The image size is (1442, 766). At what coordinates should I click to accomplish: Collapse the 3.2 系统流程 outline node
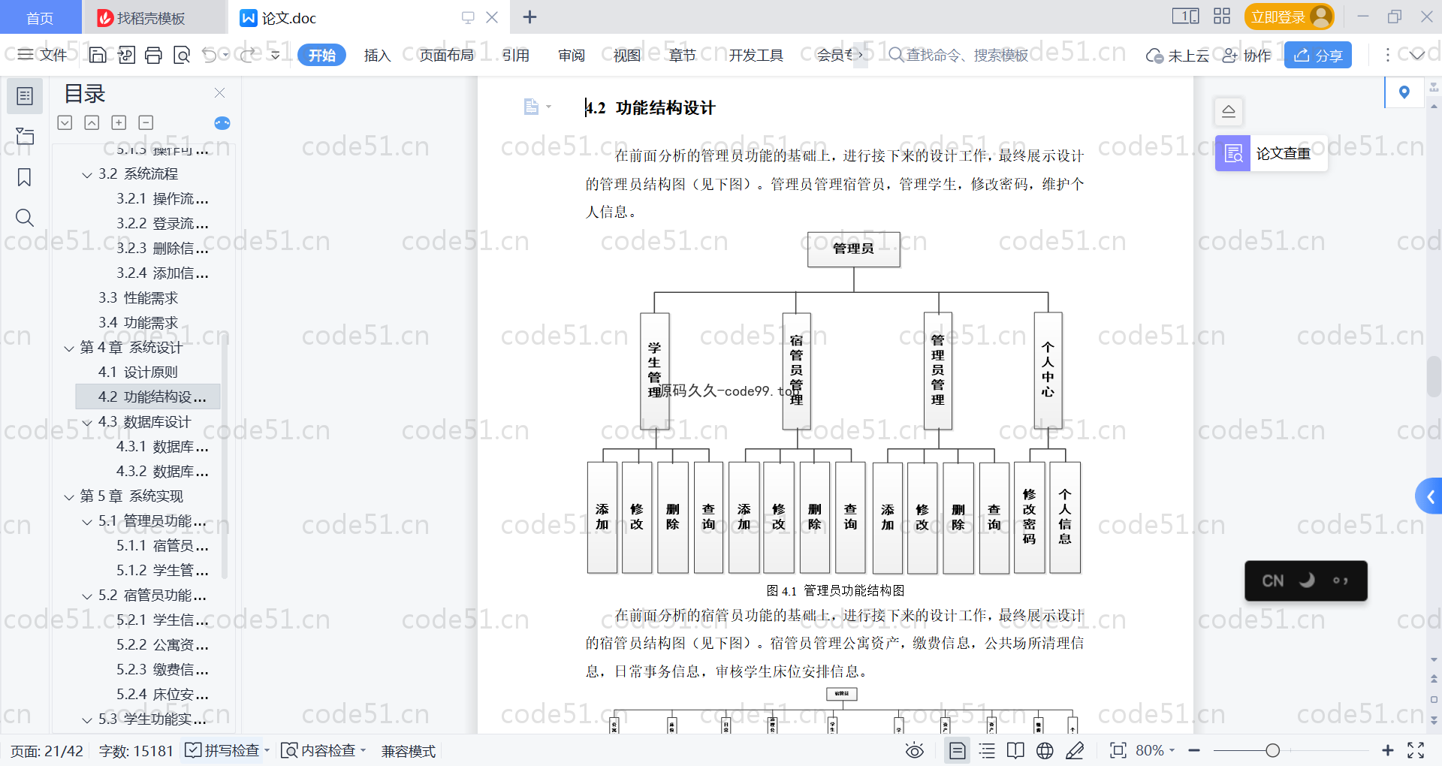tap(87, 175)
